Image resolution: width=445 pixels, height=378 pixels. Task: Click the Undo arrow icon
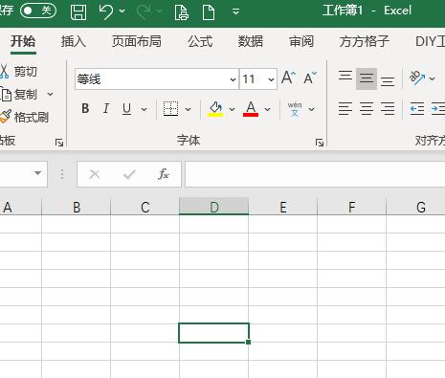(105, 11)
